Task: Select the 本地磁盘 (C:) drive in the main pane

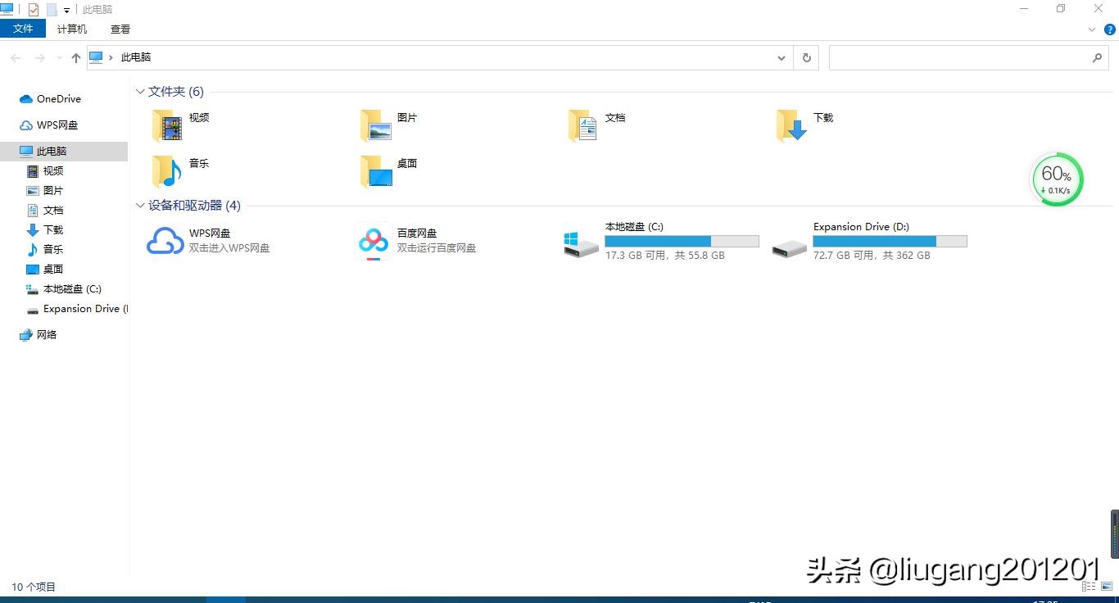Action: coord(660,241)
